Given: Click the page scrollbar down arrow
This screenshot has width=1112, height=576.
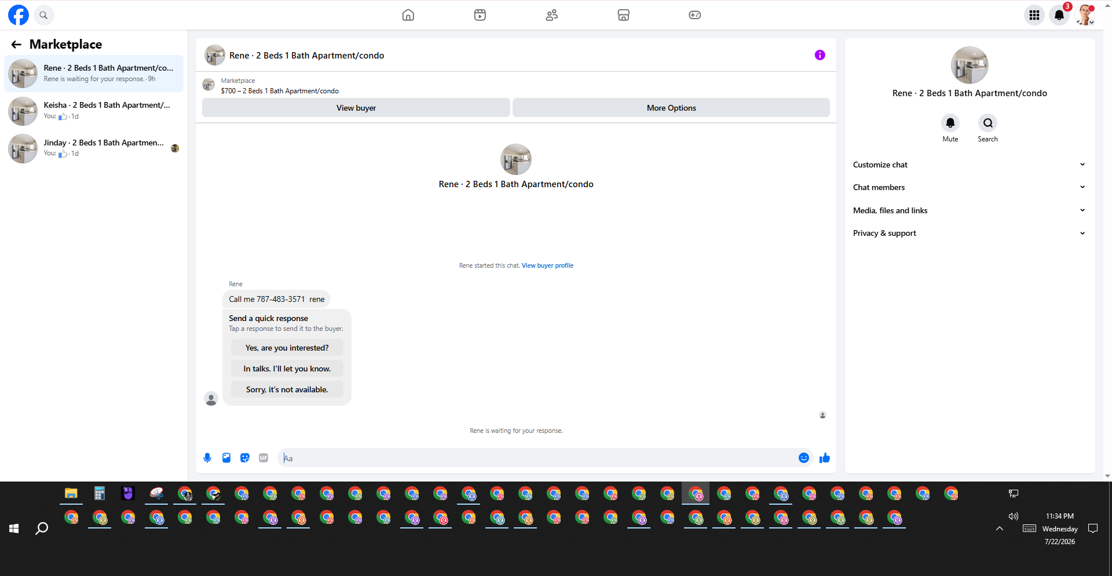Looking at the screenshot, I should [1107, 476].
